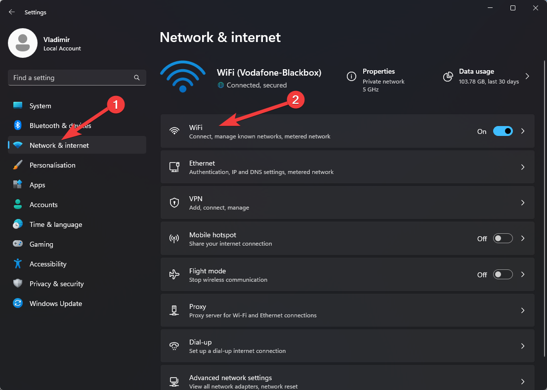Screen dimensions: 547x390
Task: Click the Vladimir account profile picture
Action: coord(23,43)
